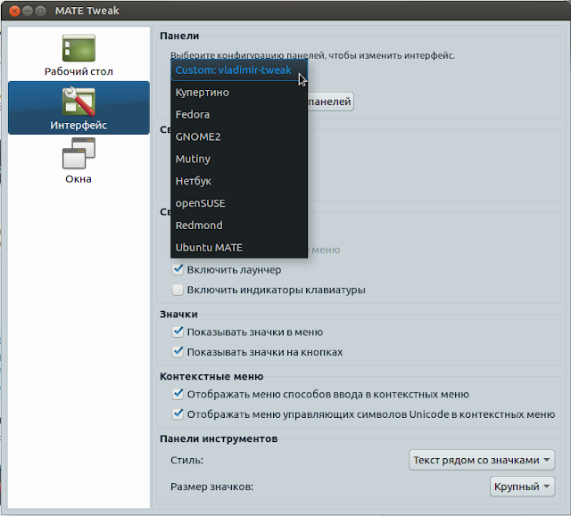Pick the Fedora panel layout
Screen dimensions: 571x516
coord(239,115)
